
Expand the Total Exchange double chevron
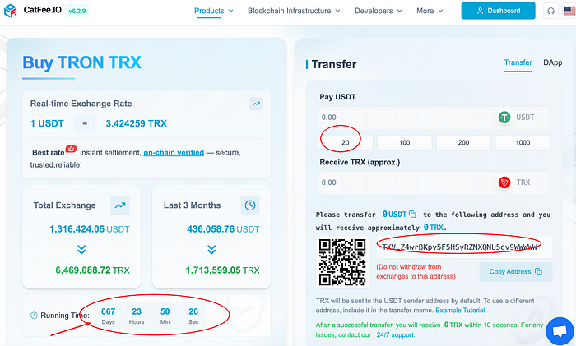tap(81, 250)
